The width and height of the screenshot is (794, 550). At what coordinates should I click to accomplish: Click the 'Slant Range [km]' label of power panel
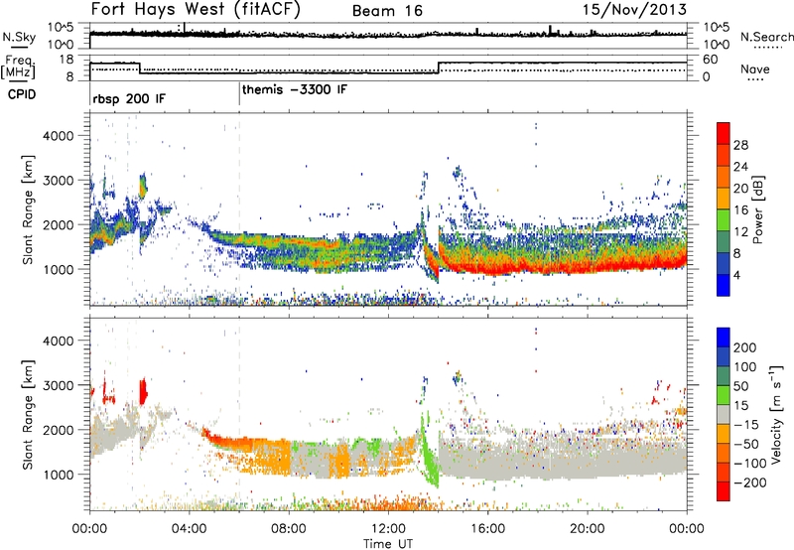click(28, 209)
